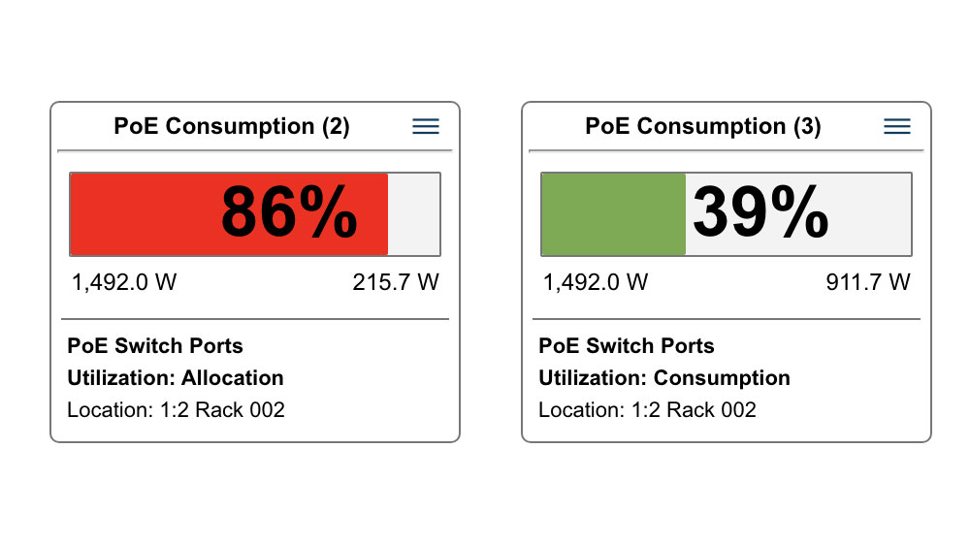Open hamburger menu on PoE Consumption (2)
The image size is (970, 545).
426,127
